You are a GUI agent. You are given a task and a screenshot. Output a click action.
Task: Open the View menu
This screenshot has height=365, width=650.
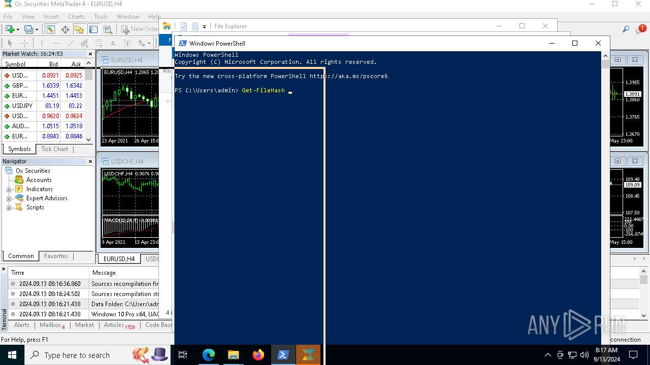28,17
